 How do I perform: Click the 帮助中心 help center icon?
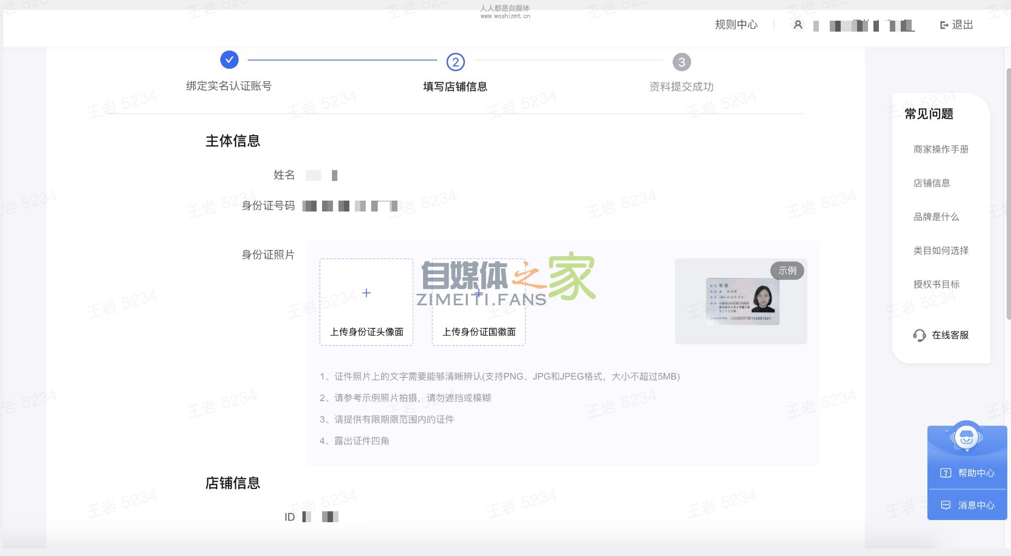point(946,473)
